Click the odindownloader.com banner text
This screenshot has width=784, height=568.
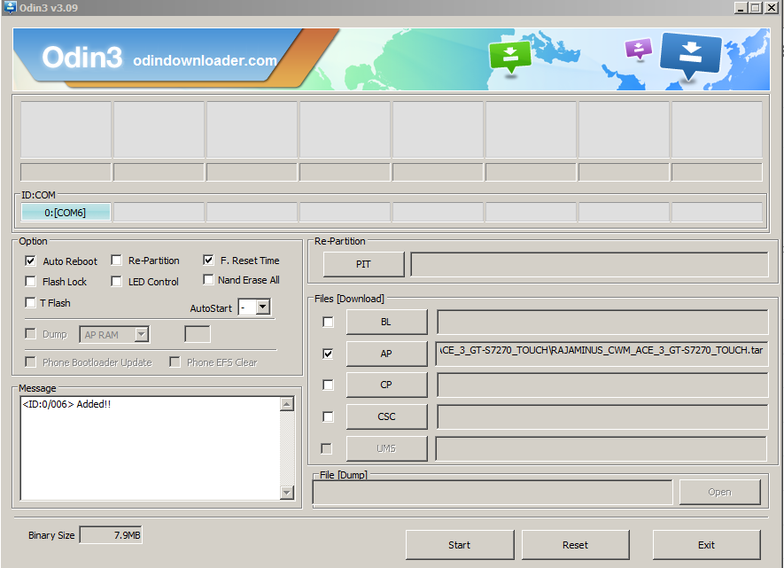[x=205, y=60]
